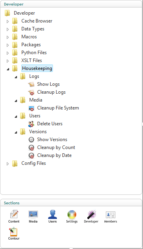
Task: Select the Macros label
Action: point(29,37)
